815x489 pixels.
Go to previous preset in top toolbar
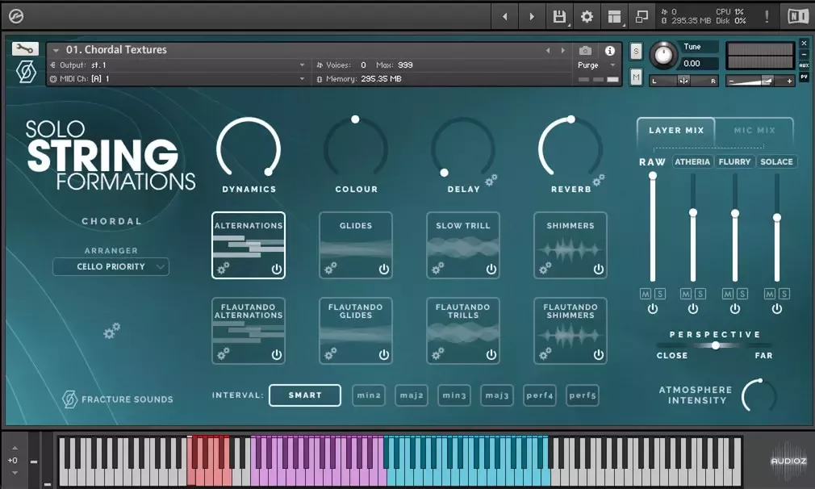(x=504, y=17)
